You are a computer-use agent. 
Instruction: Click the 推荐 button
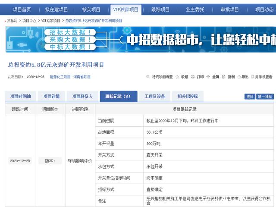[250, 97]
